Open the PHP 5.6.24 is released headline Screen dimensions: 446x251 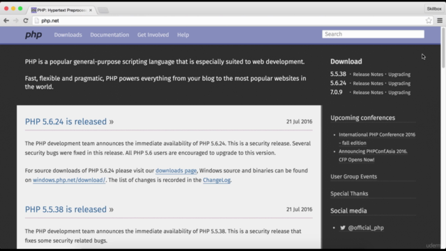click(69, 121)
